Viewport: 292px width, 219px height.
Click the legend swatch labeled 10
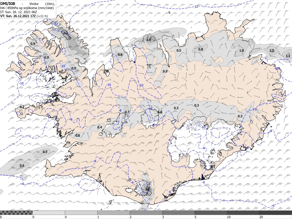point(243,213)
